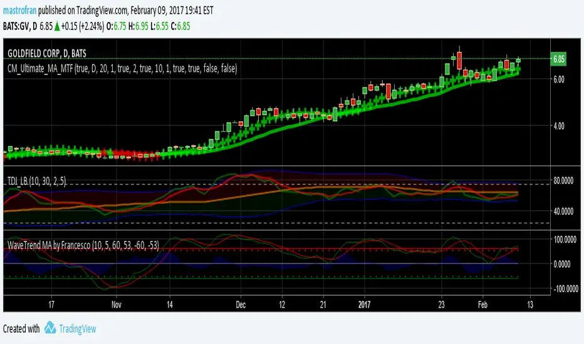Select the WaveTrend MA by Francesco label
This screenshot has width=584, height=344.
point(83,245)
